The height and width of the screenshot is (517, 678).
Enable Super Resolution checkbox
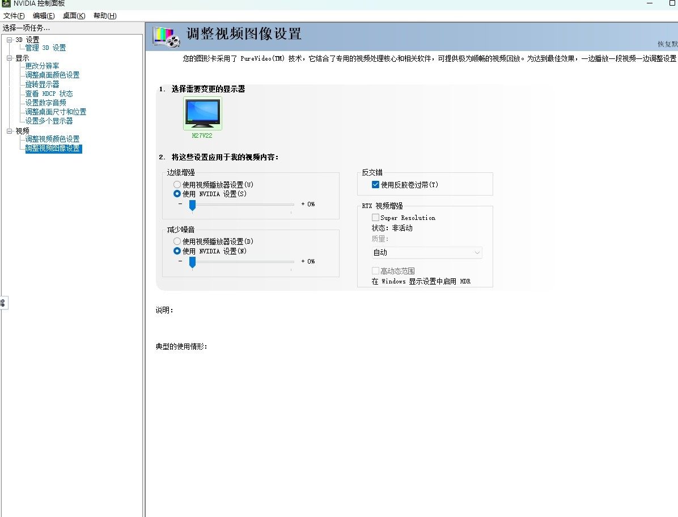pos(375,218)
